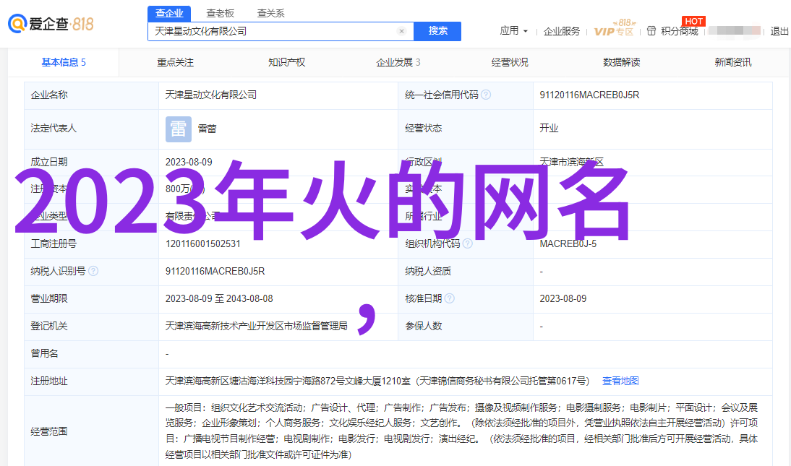Click the blurred user account name
The image size is (791, 466).
coord(735,31)
